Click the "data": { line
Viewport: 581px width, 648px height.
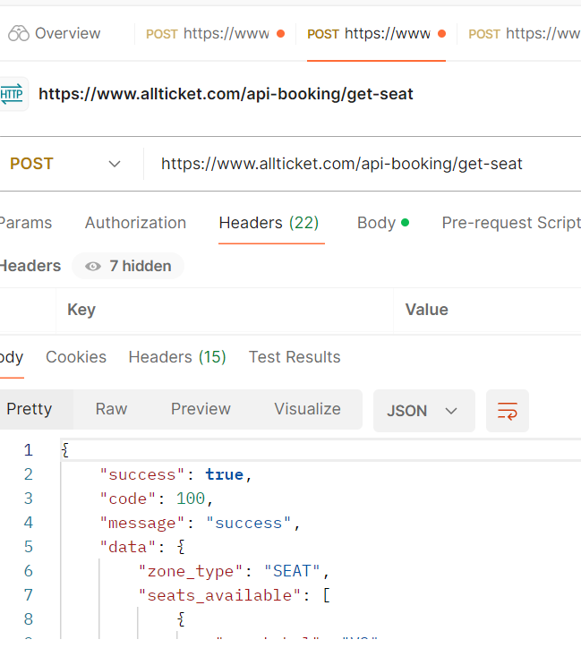142,547
